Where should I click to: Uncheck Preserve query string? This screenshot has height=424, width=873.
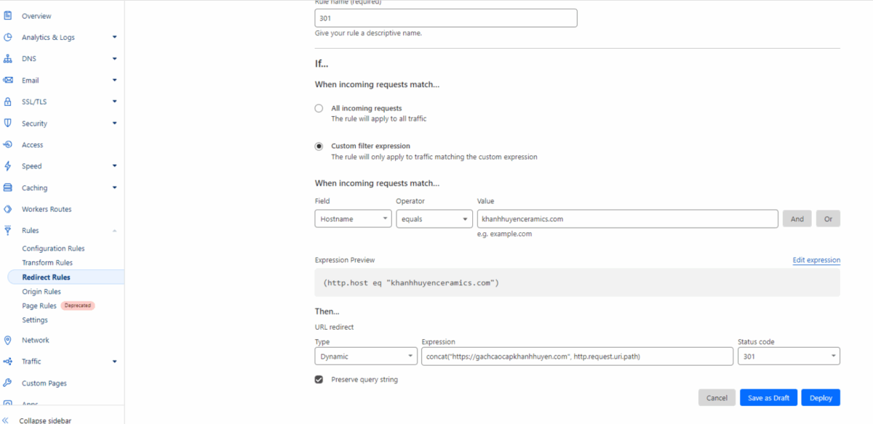[318, 378]
